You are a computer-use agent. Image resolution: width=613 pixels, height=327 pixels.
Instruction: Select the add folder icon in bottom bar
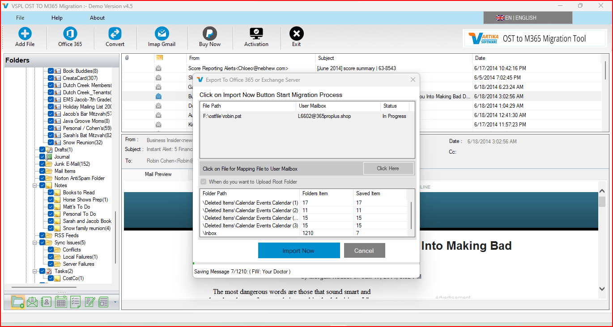(x=18, y=302)
